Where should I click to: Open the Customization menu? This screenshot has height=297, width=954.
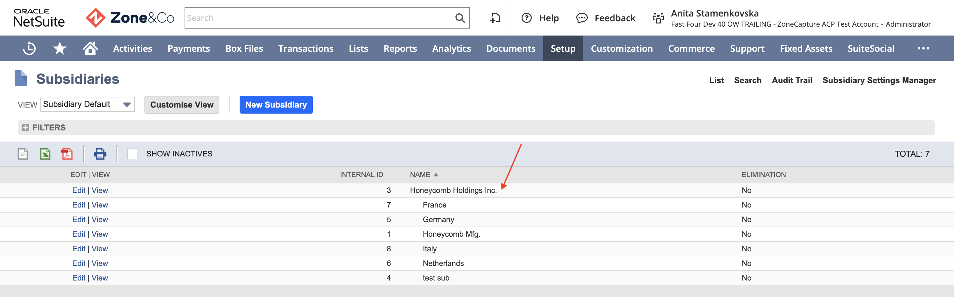[622, 49]
